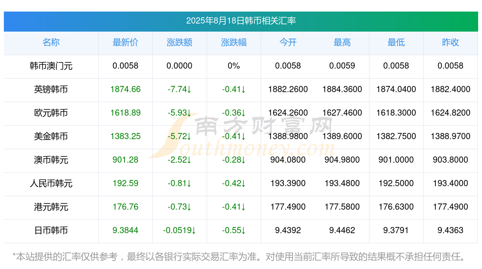Click the 欧元韩币 row name
Image resolution: width=482 pixels, height=269 pixels.
tap(51, 113)
